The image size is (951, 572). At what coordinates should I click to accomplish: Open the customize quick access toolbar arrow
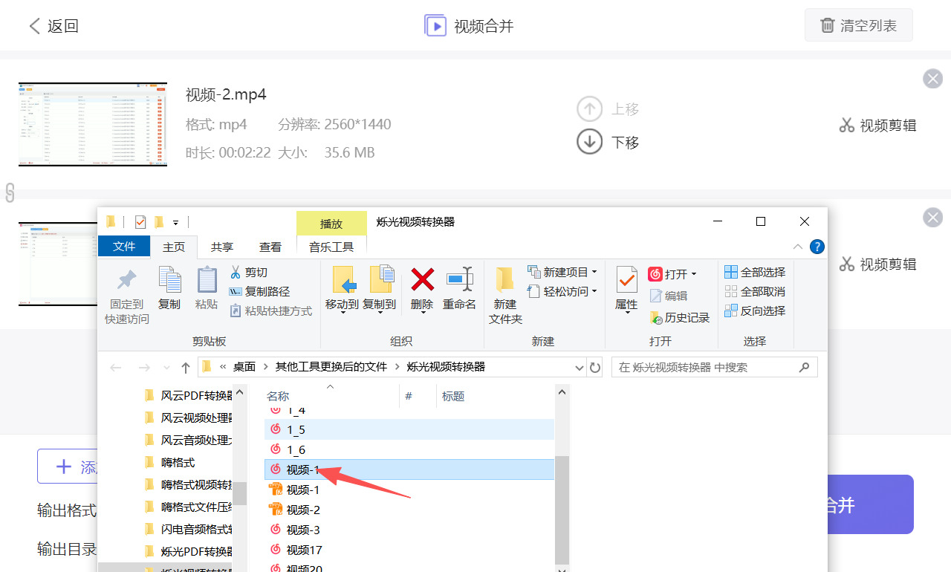coord(176,222)
